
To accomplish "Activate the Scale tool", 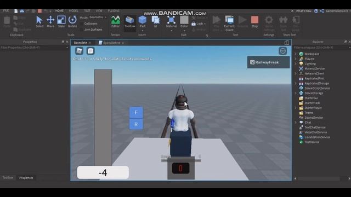I will [x=61, y=22].
